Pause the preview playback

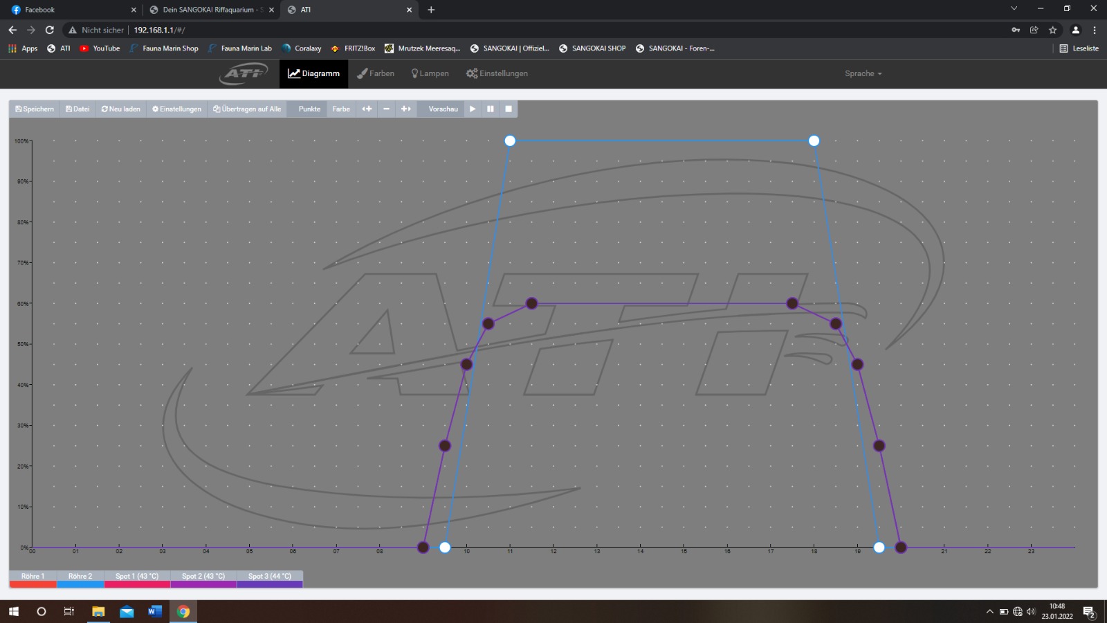tap(491, 109)
